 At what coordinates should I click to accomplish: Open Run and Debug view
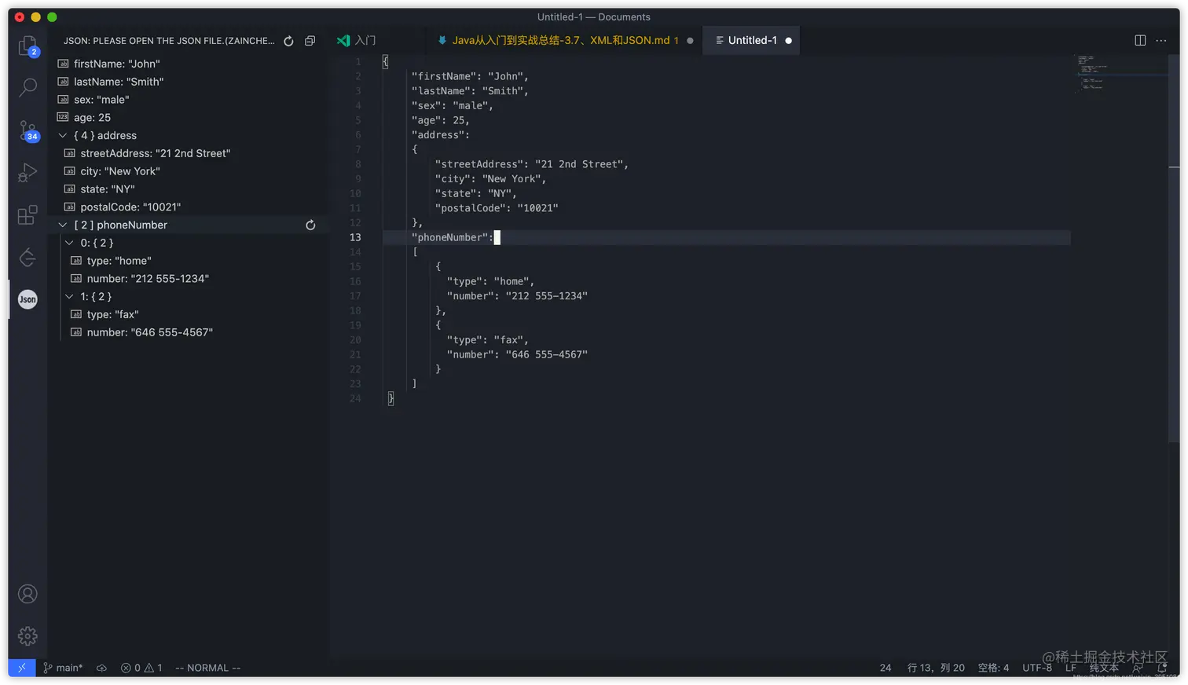click(x=27, y=172)
